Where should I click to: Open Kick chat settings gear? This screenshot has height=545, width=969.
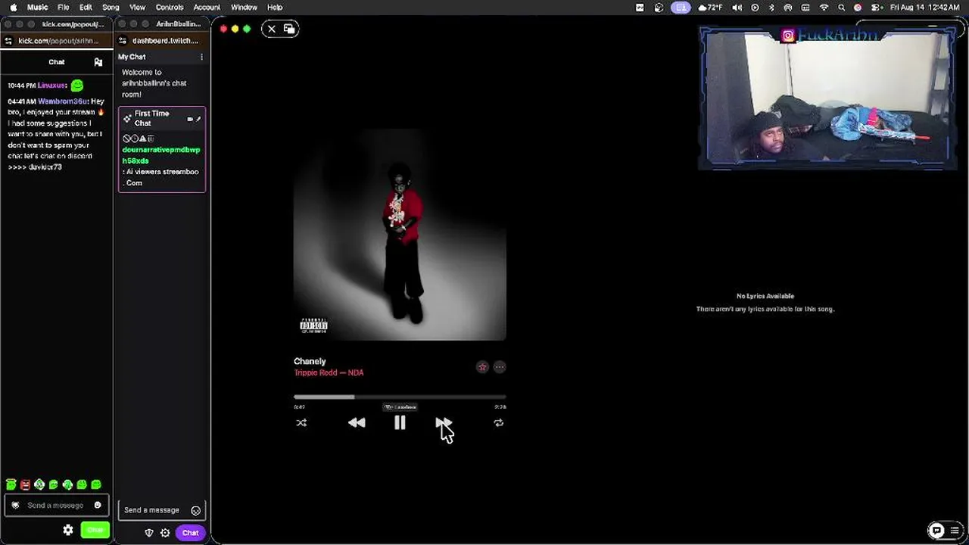68,531
